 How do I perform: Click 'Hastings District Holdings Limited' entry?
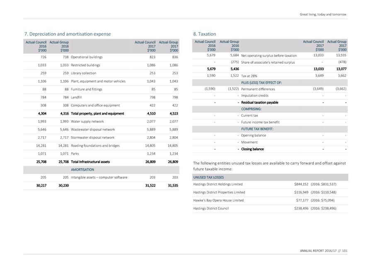coord(218,184)
